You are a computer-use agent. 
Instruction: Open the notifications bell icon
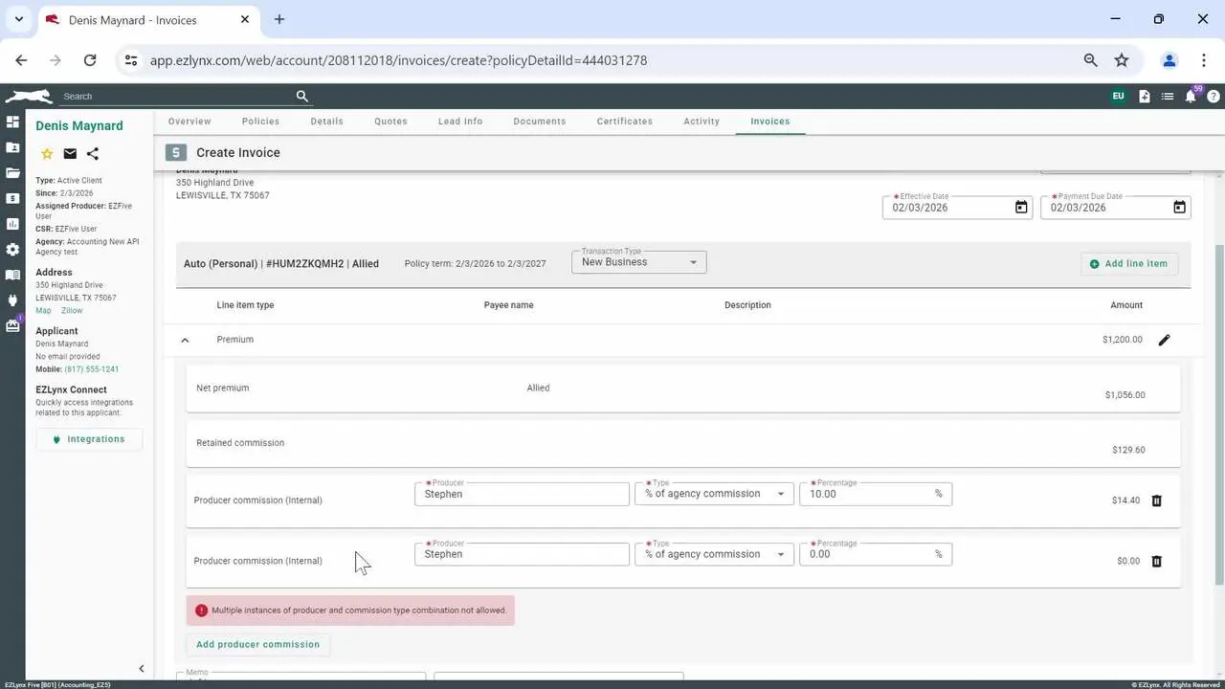(x=1191, y=97)
